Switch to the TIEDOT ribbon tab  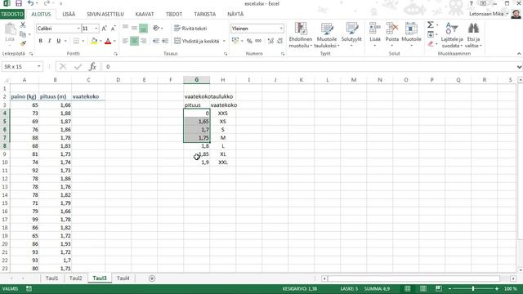[x=174, y=15]
